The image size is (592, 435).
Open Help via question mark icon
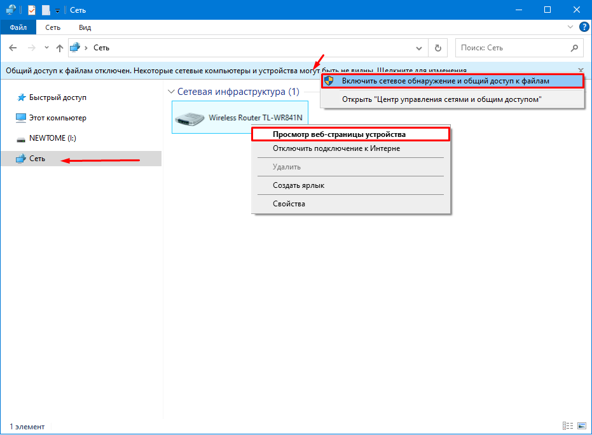click(x=584, y=27)
